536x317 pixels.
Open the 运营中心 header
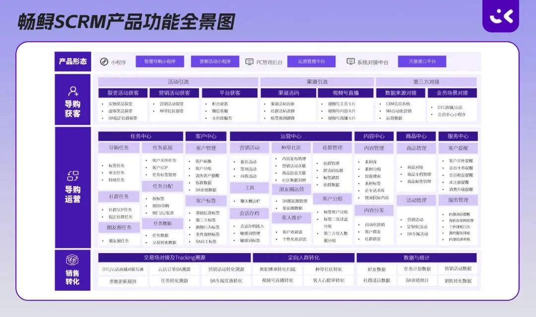291,136
